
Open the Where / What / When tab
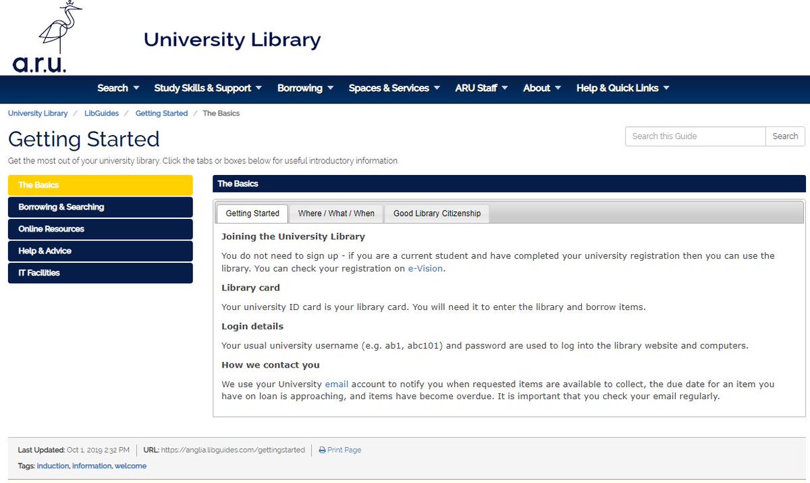(336, 213)
